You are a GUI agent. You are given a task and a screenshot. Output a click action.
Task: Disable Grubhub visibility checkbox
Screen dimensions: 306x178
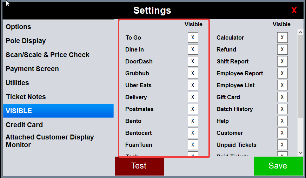pos(193,74)
